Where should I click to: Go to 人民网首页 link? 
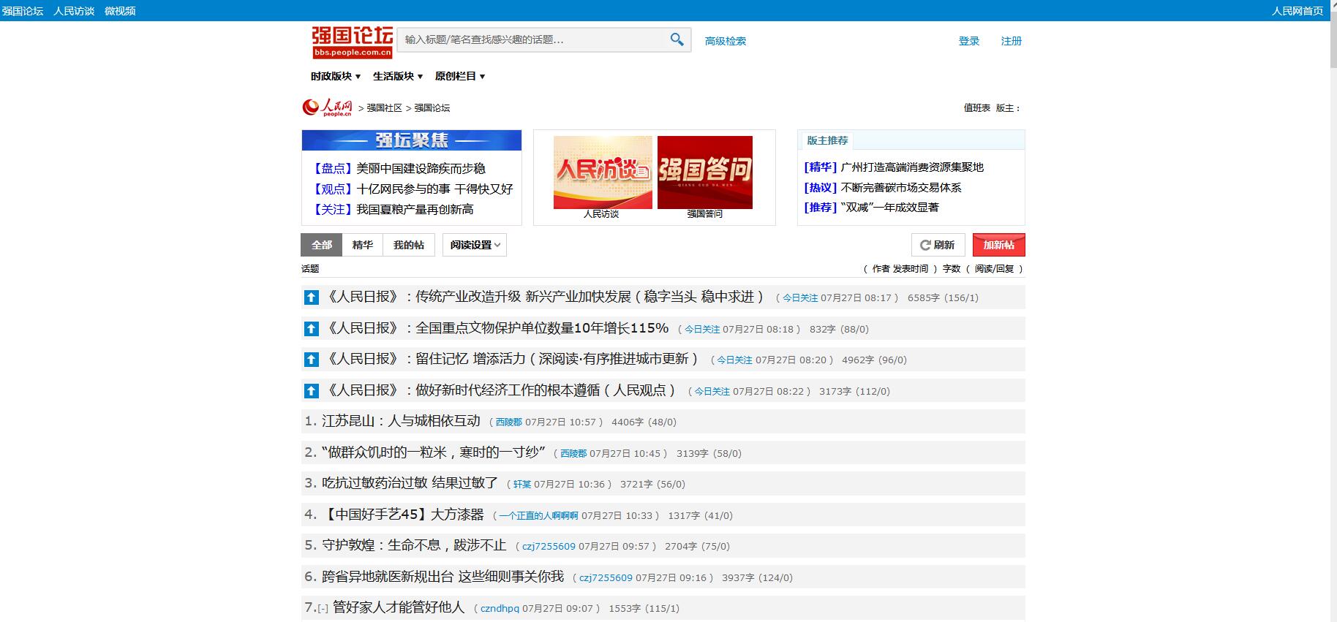tap(1298, 11)
